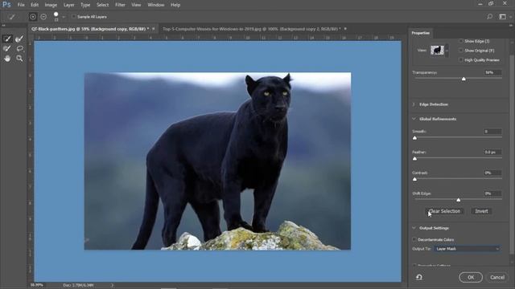
Task: Confirm with the OK button
Action: [471, 277]
